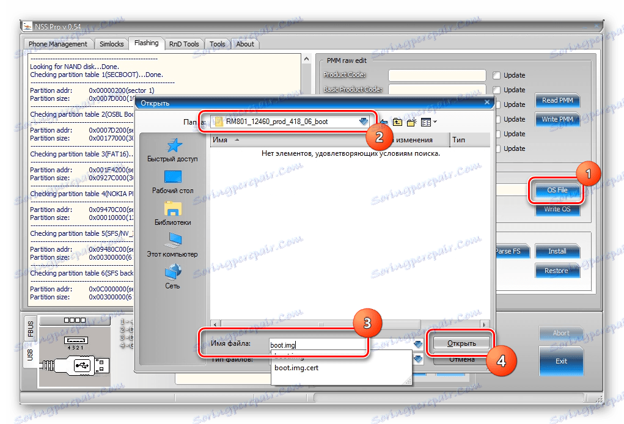The height and width of the screenshot is (424, 624).
Task: Click the file name input field
Action: [x=340, y=344]
